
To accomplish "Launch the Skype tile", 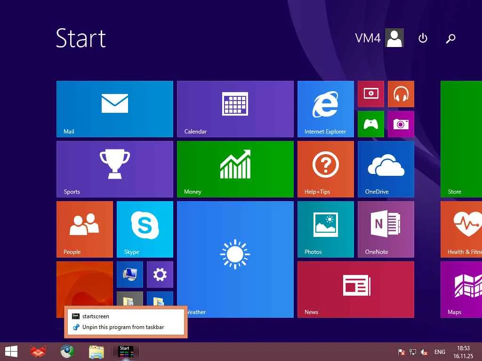I will point(145,229).
